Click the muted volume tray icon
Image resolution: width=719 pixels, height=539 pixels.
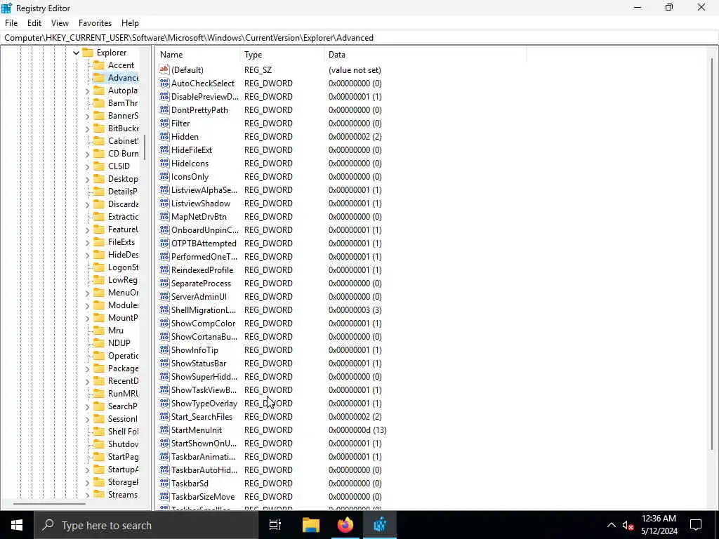point(628,525)
